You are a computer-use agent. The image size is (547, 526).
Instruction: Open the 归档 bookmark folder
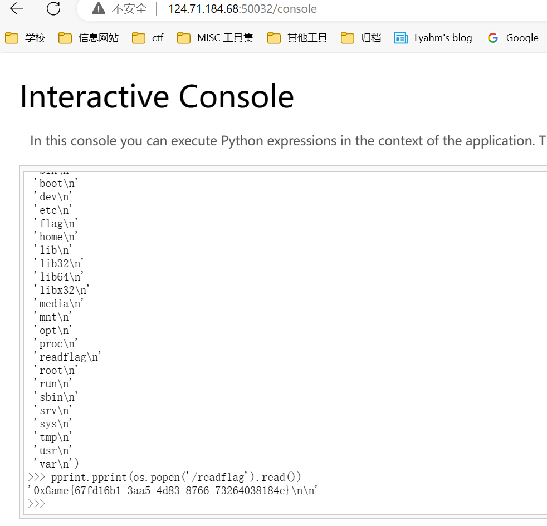tap(361, 38)
